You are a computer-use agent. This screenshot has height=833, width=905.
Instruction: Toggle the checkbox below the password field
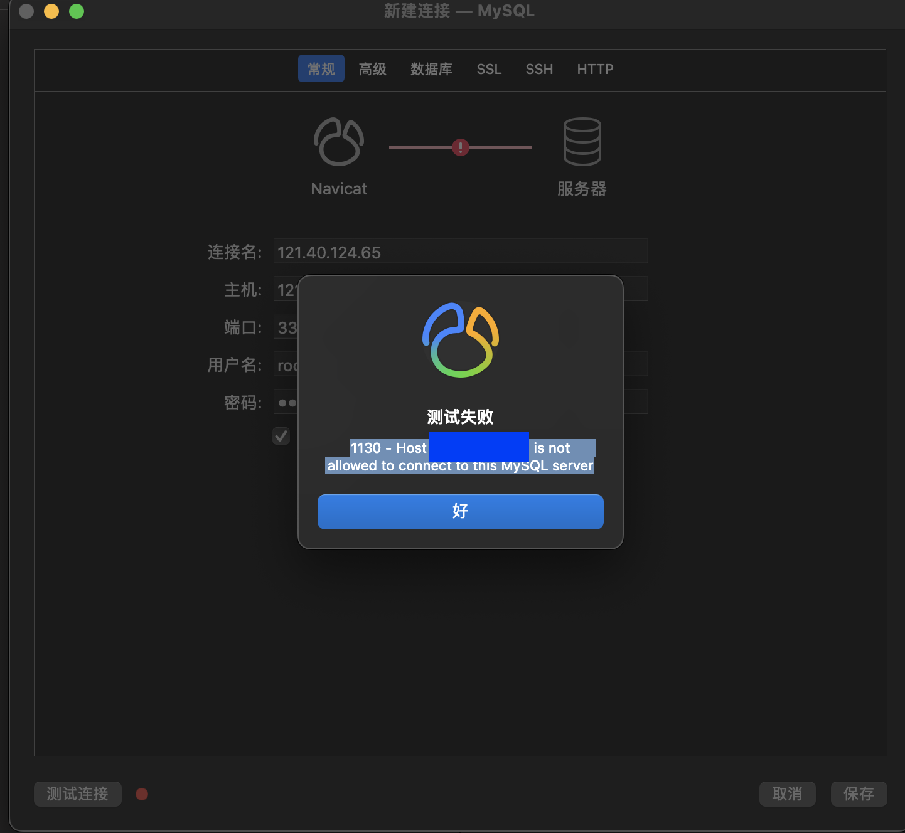coord(281,436)
